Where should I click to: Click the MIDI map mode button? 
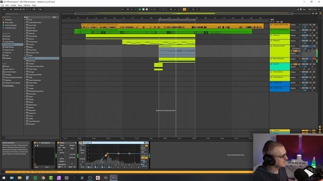pyautogui.click(x=309, y=9)
